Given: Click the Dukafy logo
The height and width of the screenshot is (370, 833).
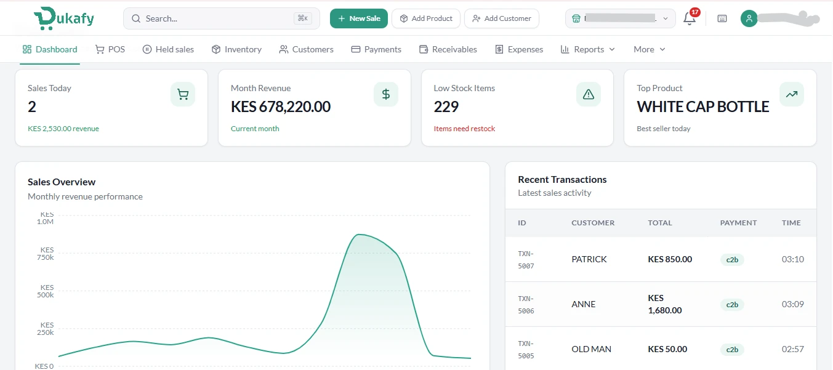Looking at the screenshot, I should click(63, 18).
